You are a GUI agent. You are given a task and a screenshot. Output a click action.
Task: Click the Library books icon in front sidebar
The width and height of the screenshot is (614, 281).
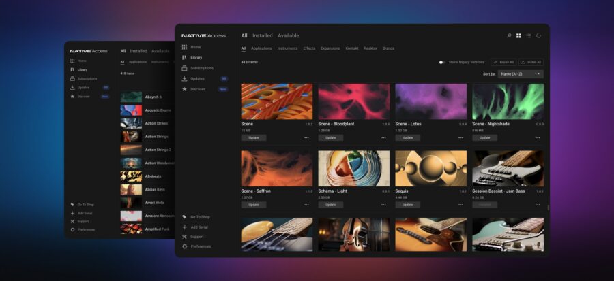pos(184,57)
